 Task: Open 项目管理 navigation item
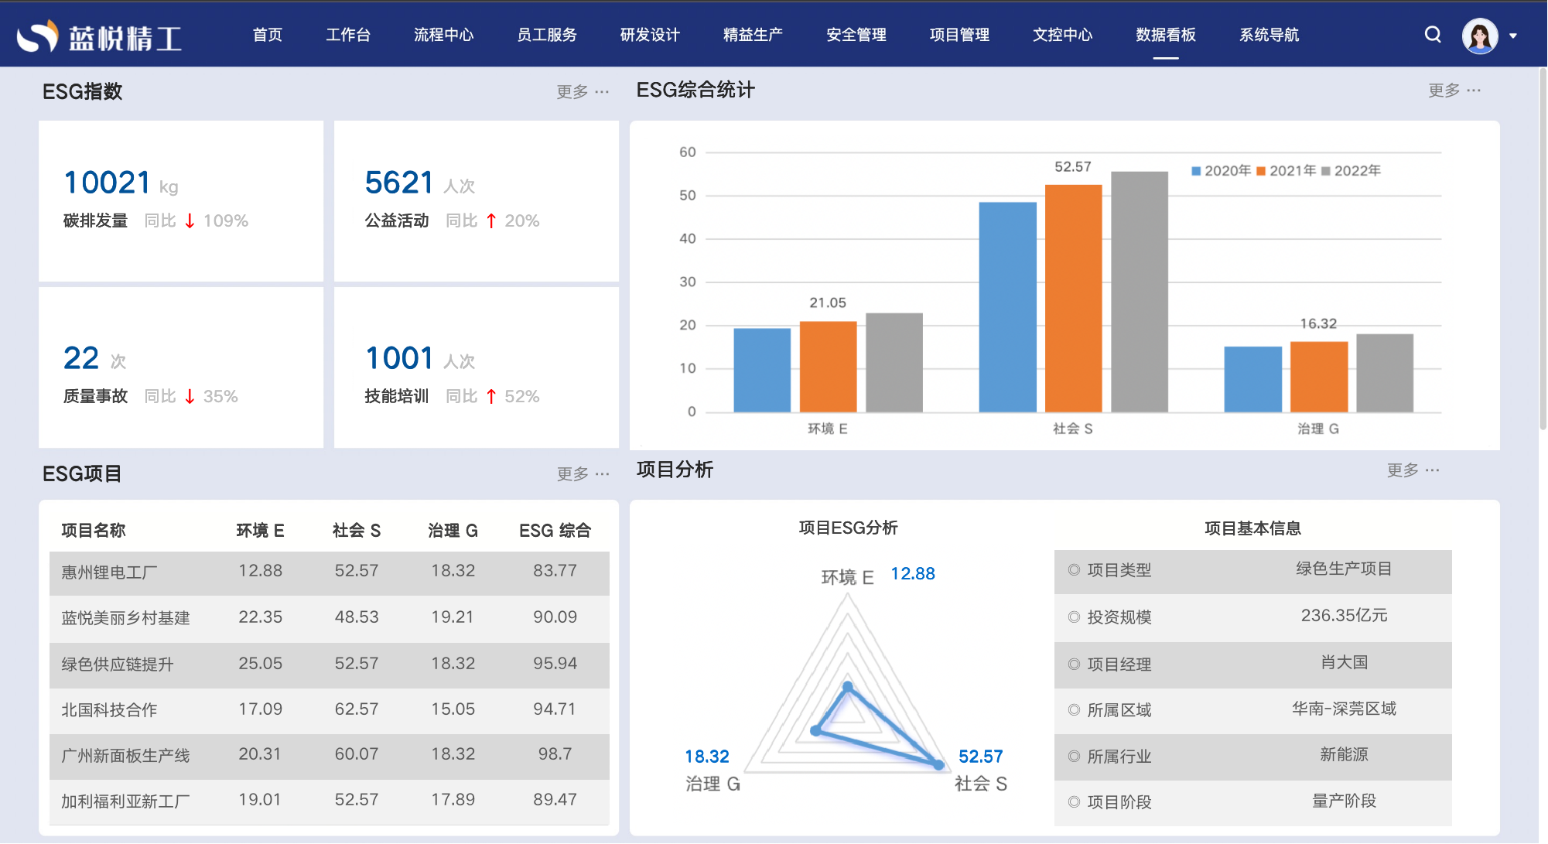[959, 35]
